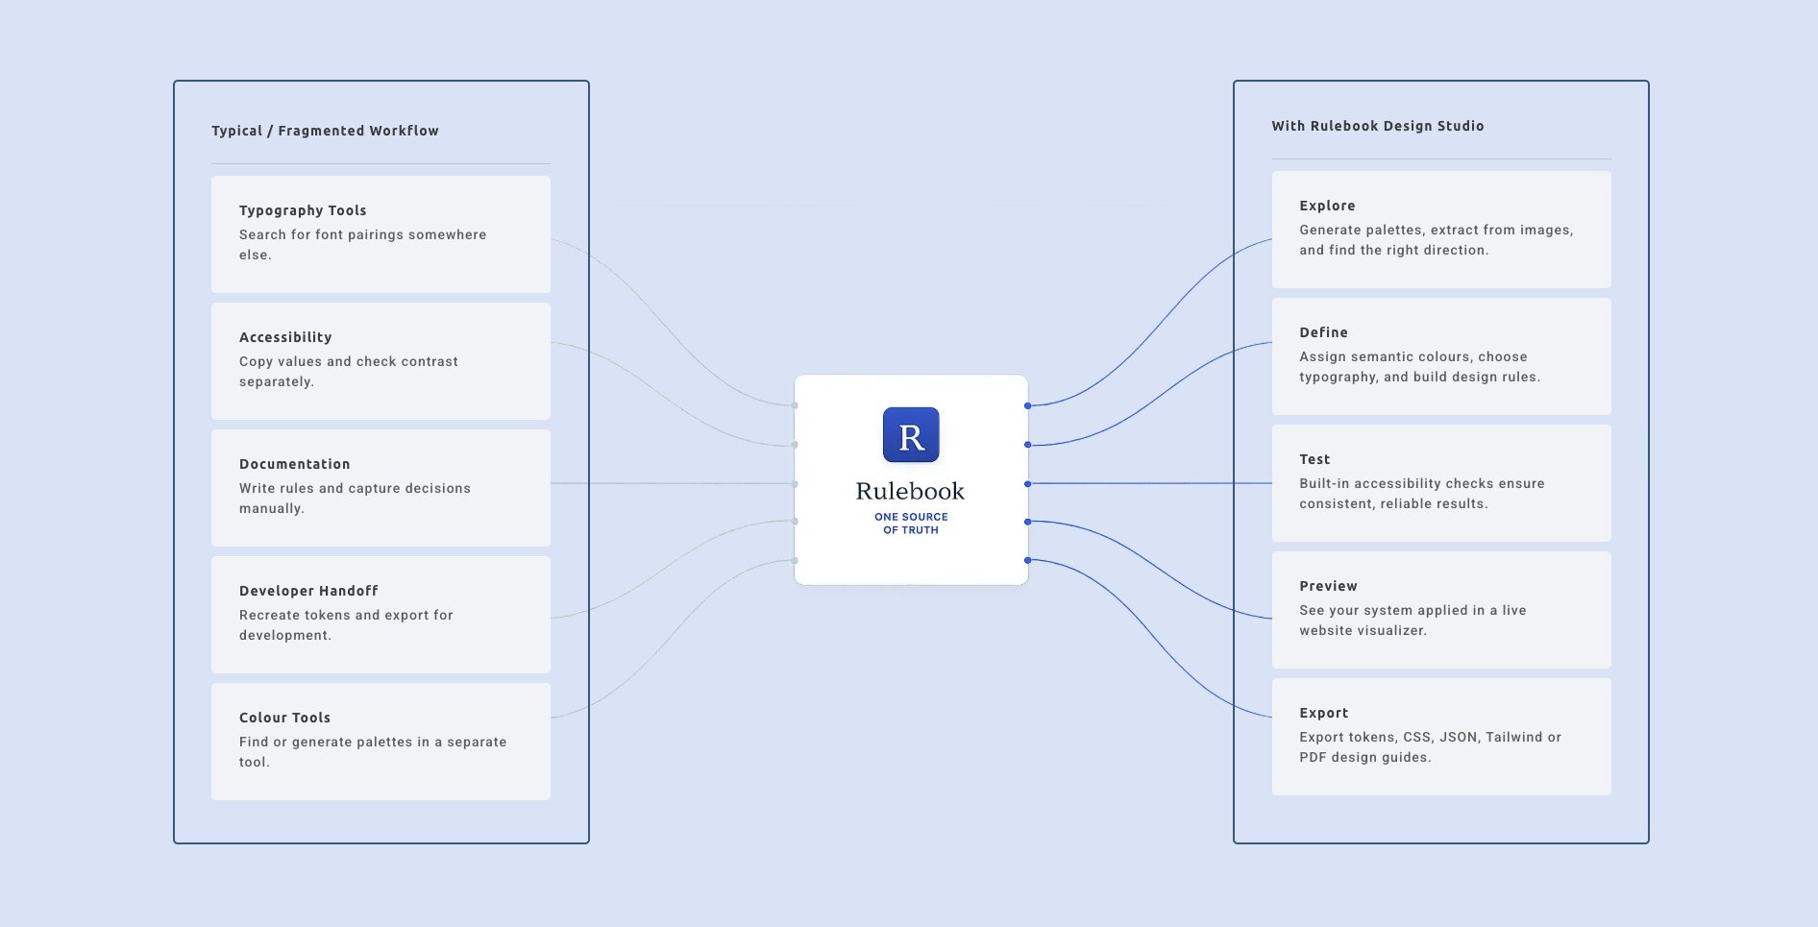
Task: Click 'Built-in accessibility checks ensure' description
Action: click(x=1422, y=493)
